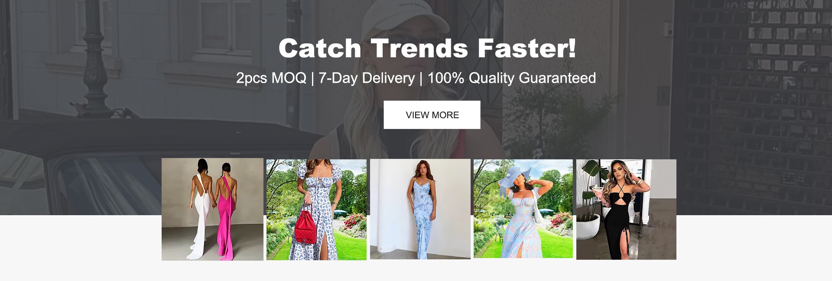Open the floral dress with red backpack photo
The width and height of the screenshot is (832, 281).
click(x=316, y=210)
